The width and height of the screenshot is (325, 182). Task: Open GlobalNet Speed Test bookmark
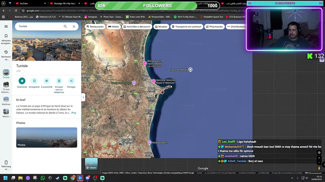[x=211, y=17]
